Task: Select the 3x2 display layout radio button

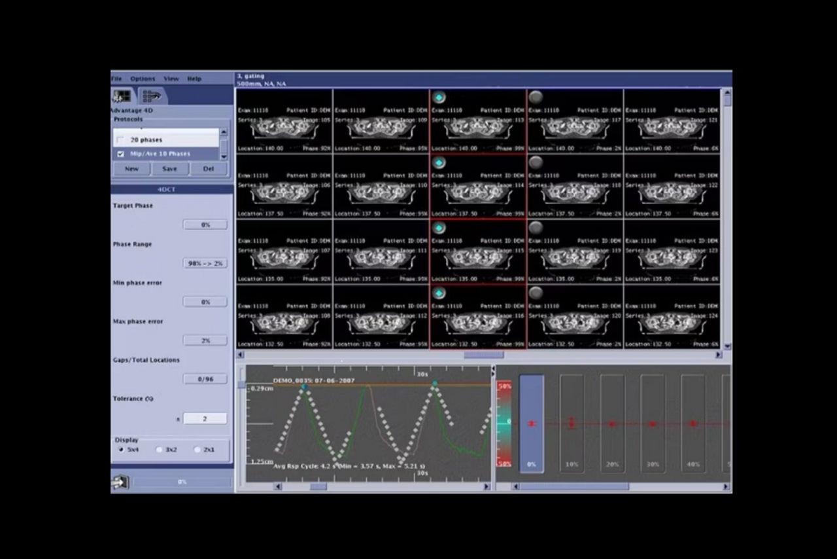Action: (x=159, y=449)
